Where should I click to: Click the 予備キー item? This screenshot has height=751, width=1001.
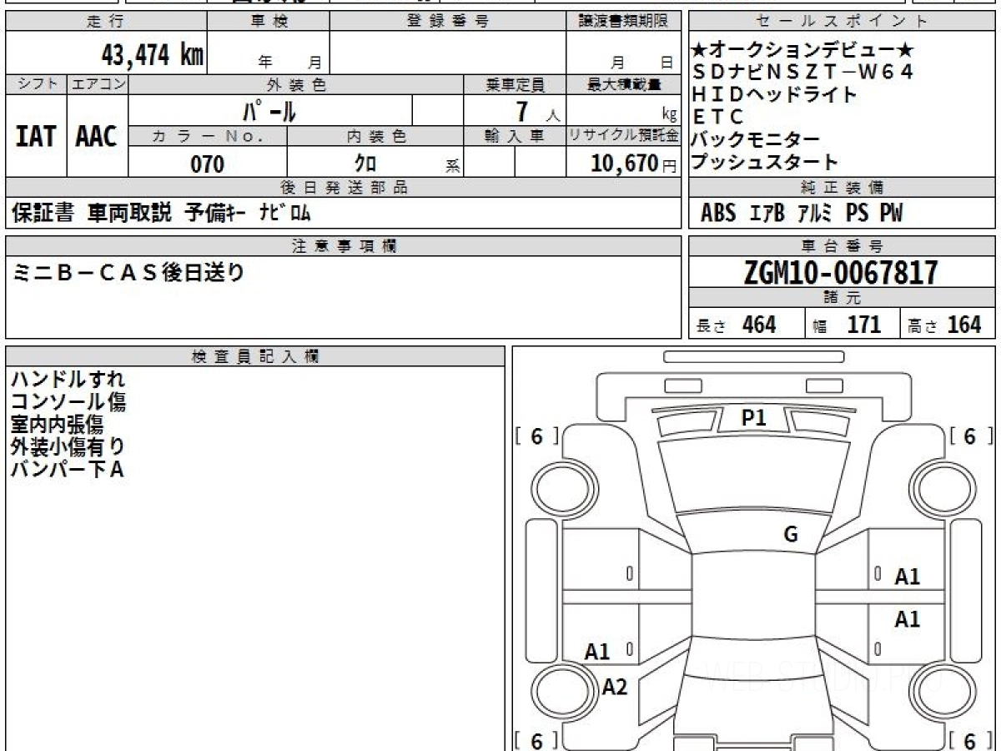tap(214, 214)
